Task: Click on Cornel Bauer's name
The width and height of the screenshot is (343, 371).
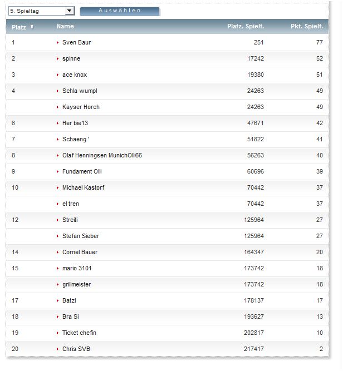Action: [x=80, y=252]
